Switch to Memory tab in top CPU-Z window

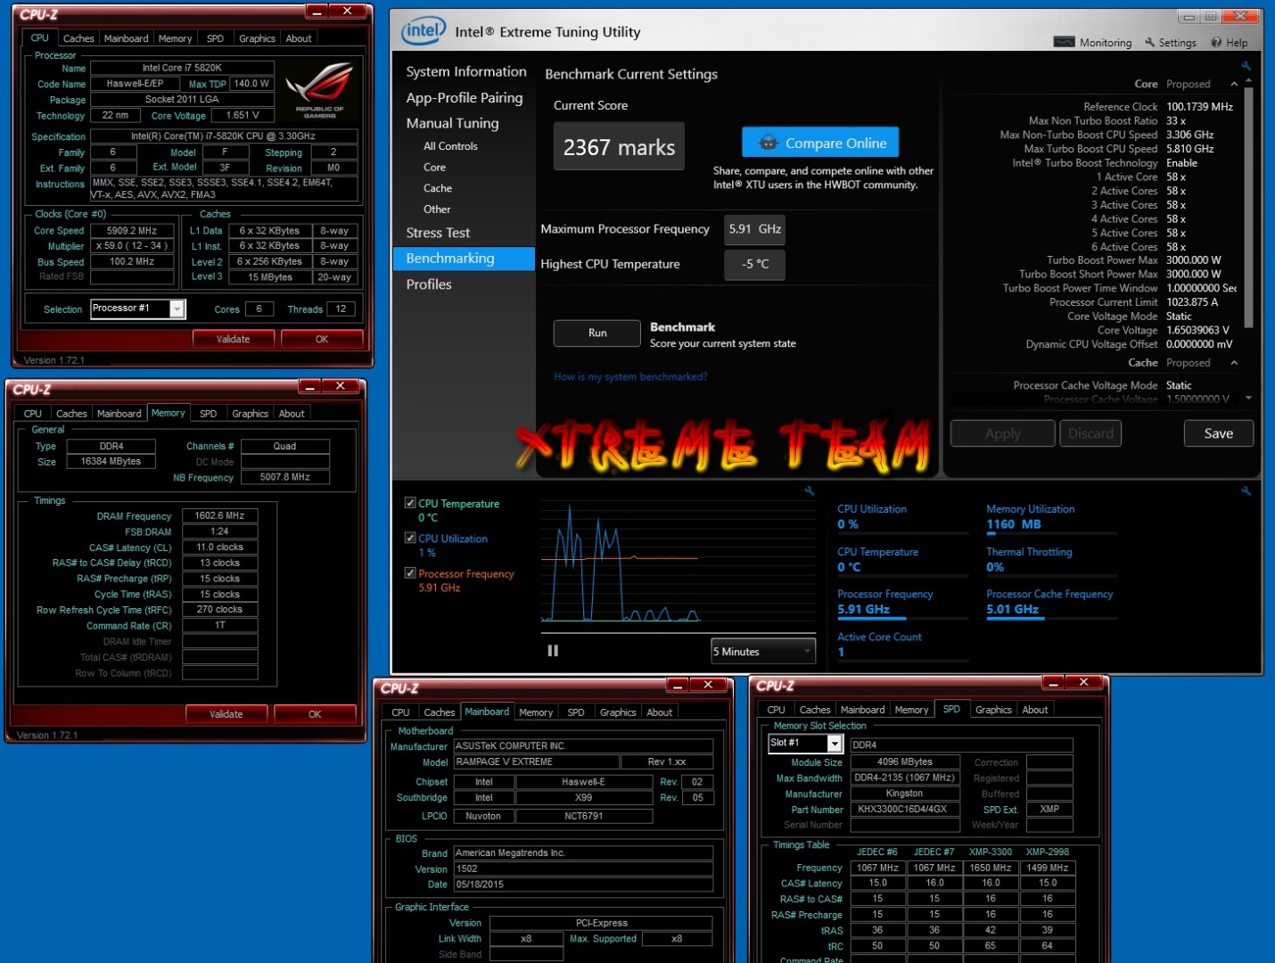coord(175,38)
